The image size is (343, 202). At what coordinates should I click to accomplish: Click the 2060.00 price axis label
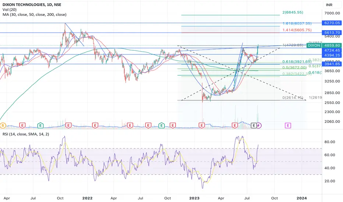pos(332,122)
